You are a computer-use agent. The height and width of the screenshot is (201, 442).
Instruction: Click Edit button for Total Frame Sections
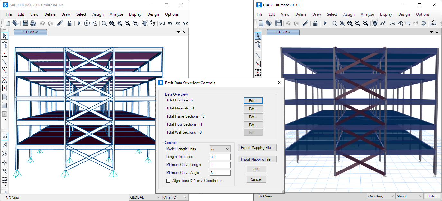[253, 117]
